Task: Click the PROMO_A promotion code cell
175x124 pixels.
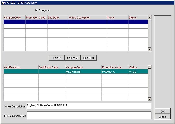Action: [115, 72]
